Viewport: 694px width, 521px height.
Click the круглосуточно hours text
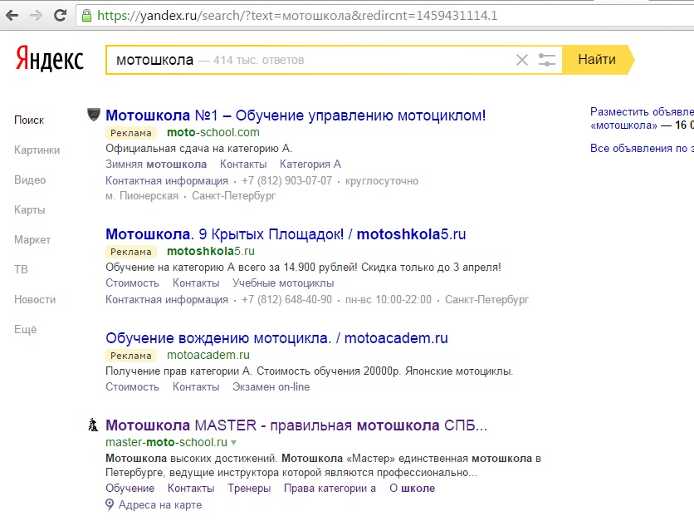pyautogui.click(x=382, y=181)
